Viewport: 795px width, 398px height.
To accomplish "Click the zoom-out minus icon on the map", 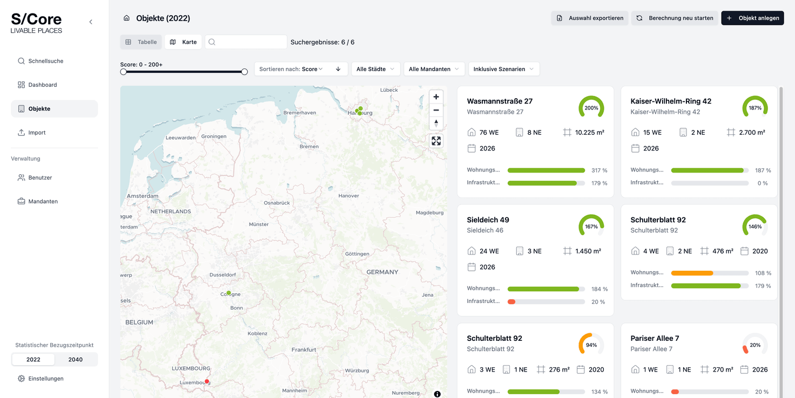I will pyautogui.click(x=436, y=110).
